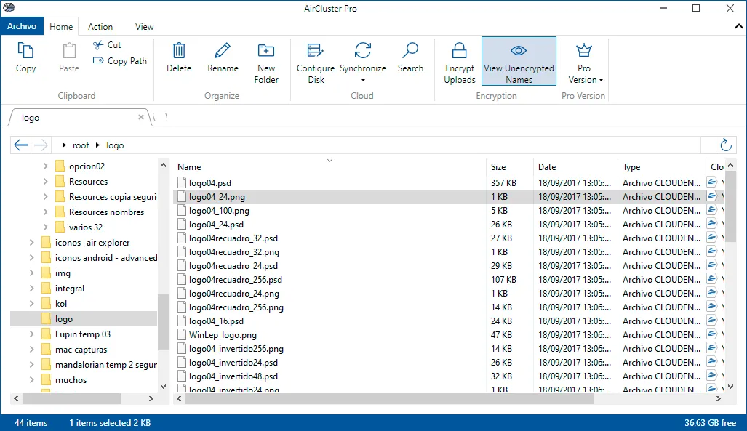Open the Search magnifier tool
The image size is (747, 431).
tap(410, 57)
